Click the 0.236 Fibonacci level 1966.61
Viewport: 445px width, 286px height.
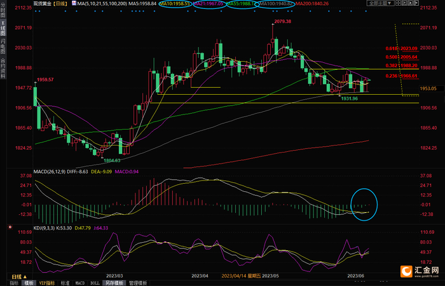401,76
